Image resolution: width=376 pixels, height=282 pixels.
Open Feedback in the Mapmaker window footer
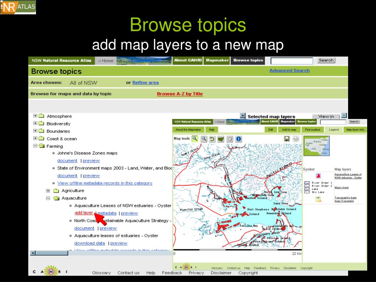click(260, 268)
